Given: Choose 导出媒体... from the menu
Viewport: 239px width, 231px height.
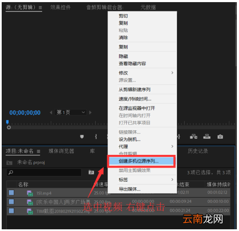Looking at the screenshot, I should click(x=130, y=189).
